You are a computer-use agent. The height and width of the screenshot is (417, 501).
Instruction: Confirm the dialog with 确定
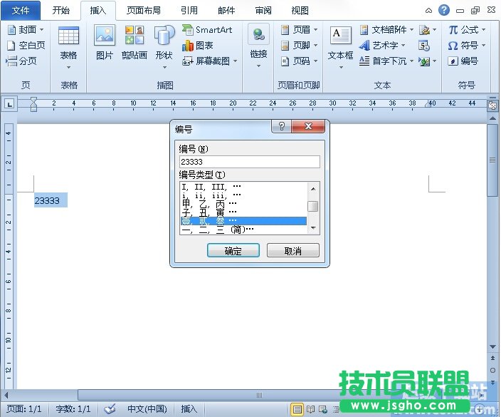(x=233, y=251)
